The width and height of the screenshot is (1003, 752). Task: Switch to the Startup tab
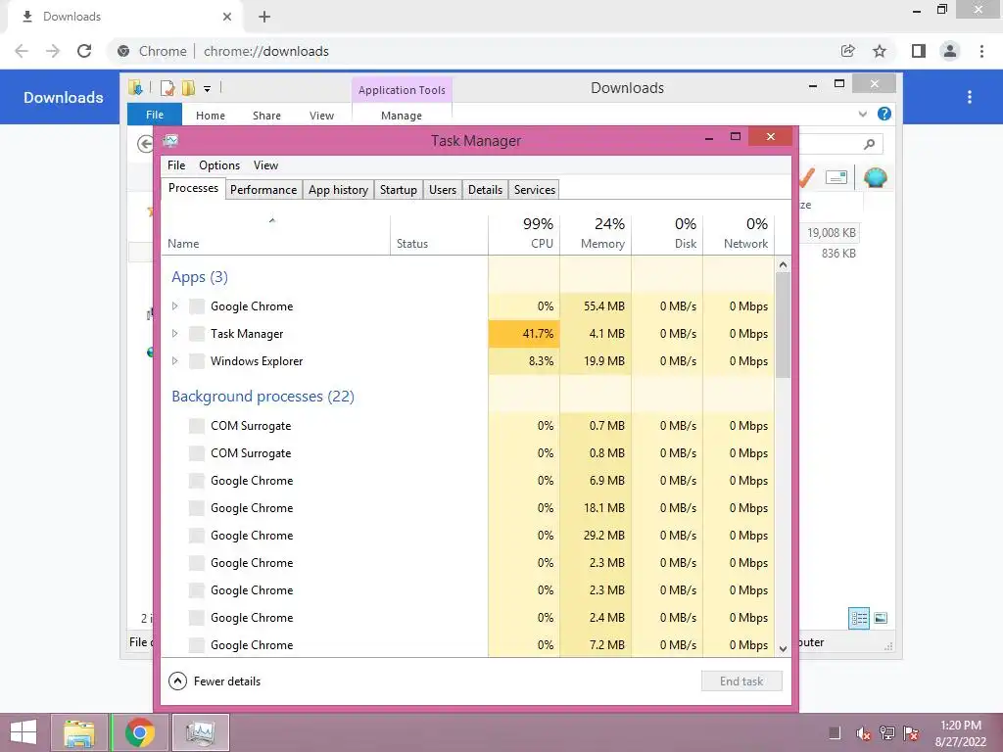click(x=399, y=190)
